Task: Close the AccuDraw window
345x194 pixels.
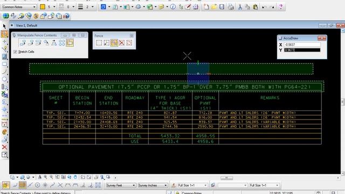Action: (x=322, y=38)
